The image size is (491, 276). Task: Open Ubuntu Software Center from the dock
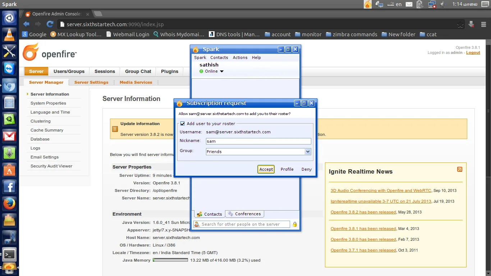[x=9, y=170]
